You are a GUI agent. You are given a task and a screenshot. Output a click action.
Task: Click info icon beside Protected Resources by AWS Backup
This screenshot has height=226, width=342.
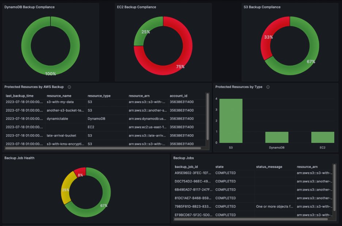69,87
